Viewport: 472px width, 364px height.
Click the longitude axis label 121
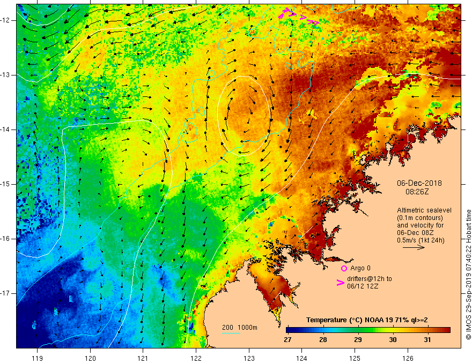(143, 358)
